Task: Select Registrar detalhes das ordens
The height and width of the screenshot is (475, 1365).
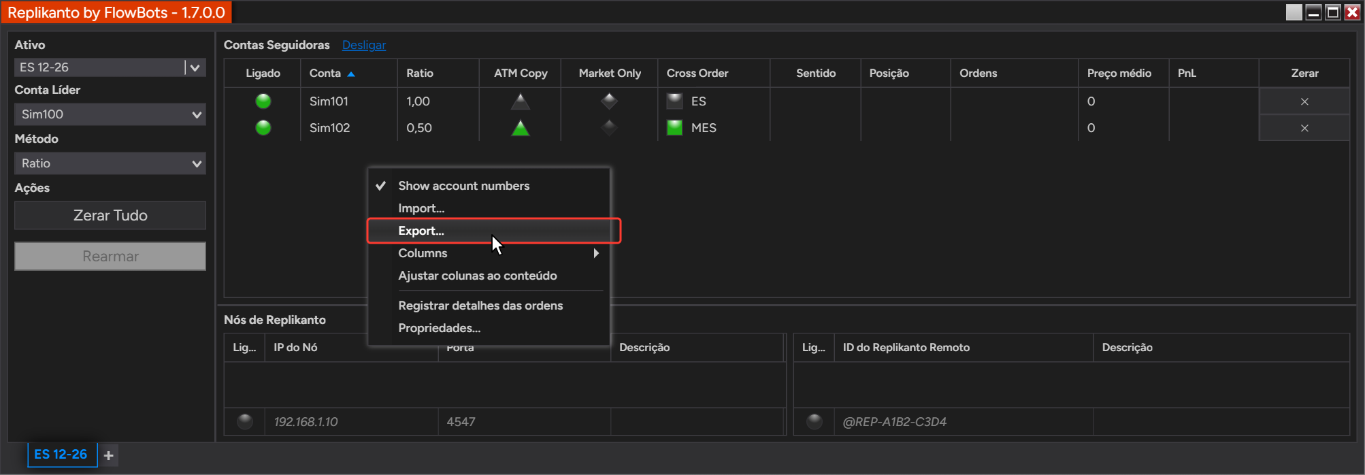Action: pyautogui.click(x=489, y=306)
